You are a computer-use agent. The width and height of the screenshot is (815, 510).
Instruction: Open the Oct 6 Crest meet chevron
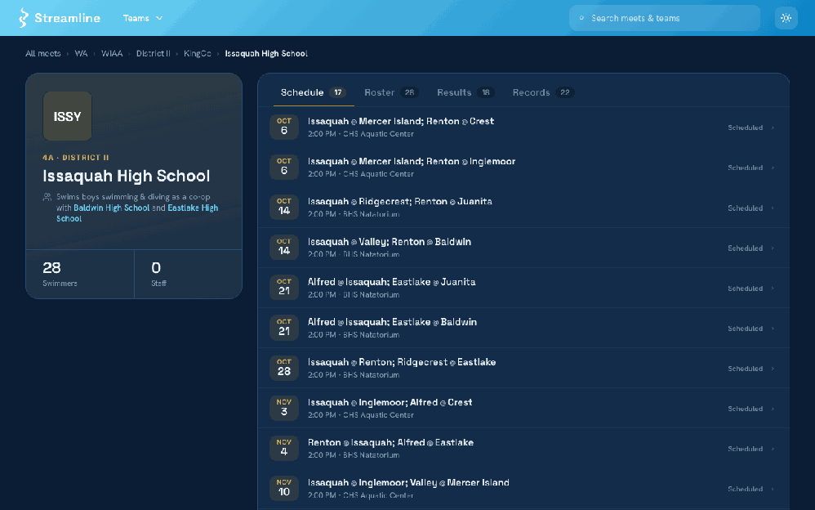point(773,127)
